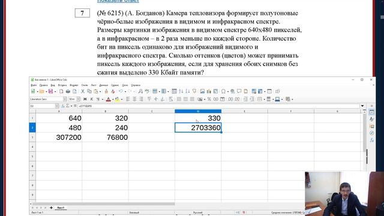Toggle Wrap text button
This screenshot has height=216, width=384.
(x=170, y=99)
